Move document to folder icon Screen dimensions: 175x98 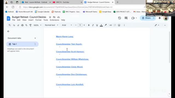pos(54,17)
